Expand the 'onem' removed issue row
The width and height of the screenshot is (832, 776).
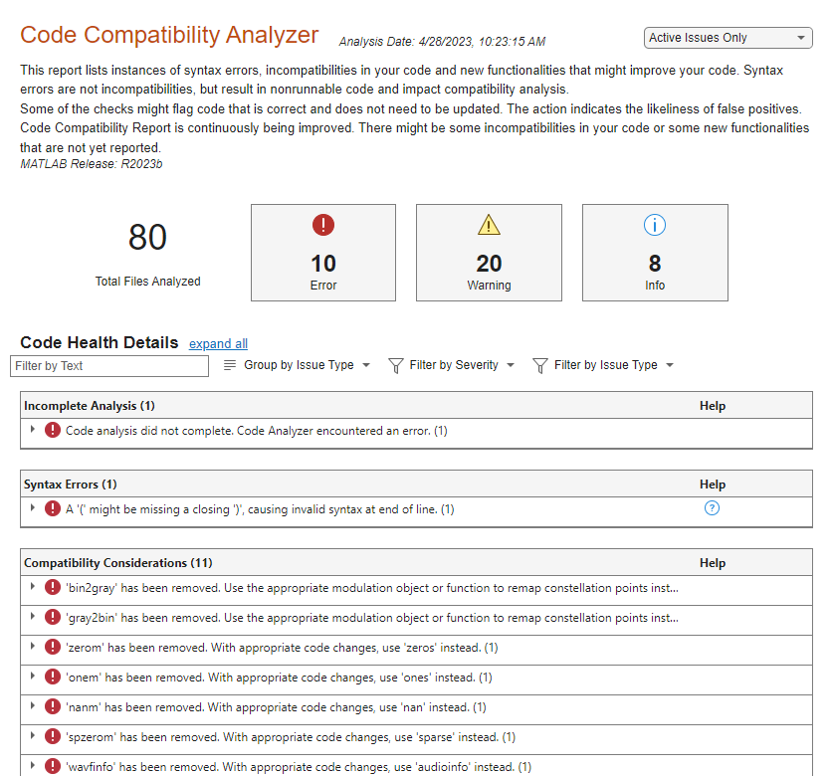pyautogui.click(x=31, y=677)
